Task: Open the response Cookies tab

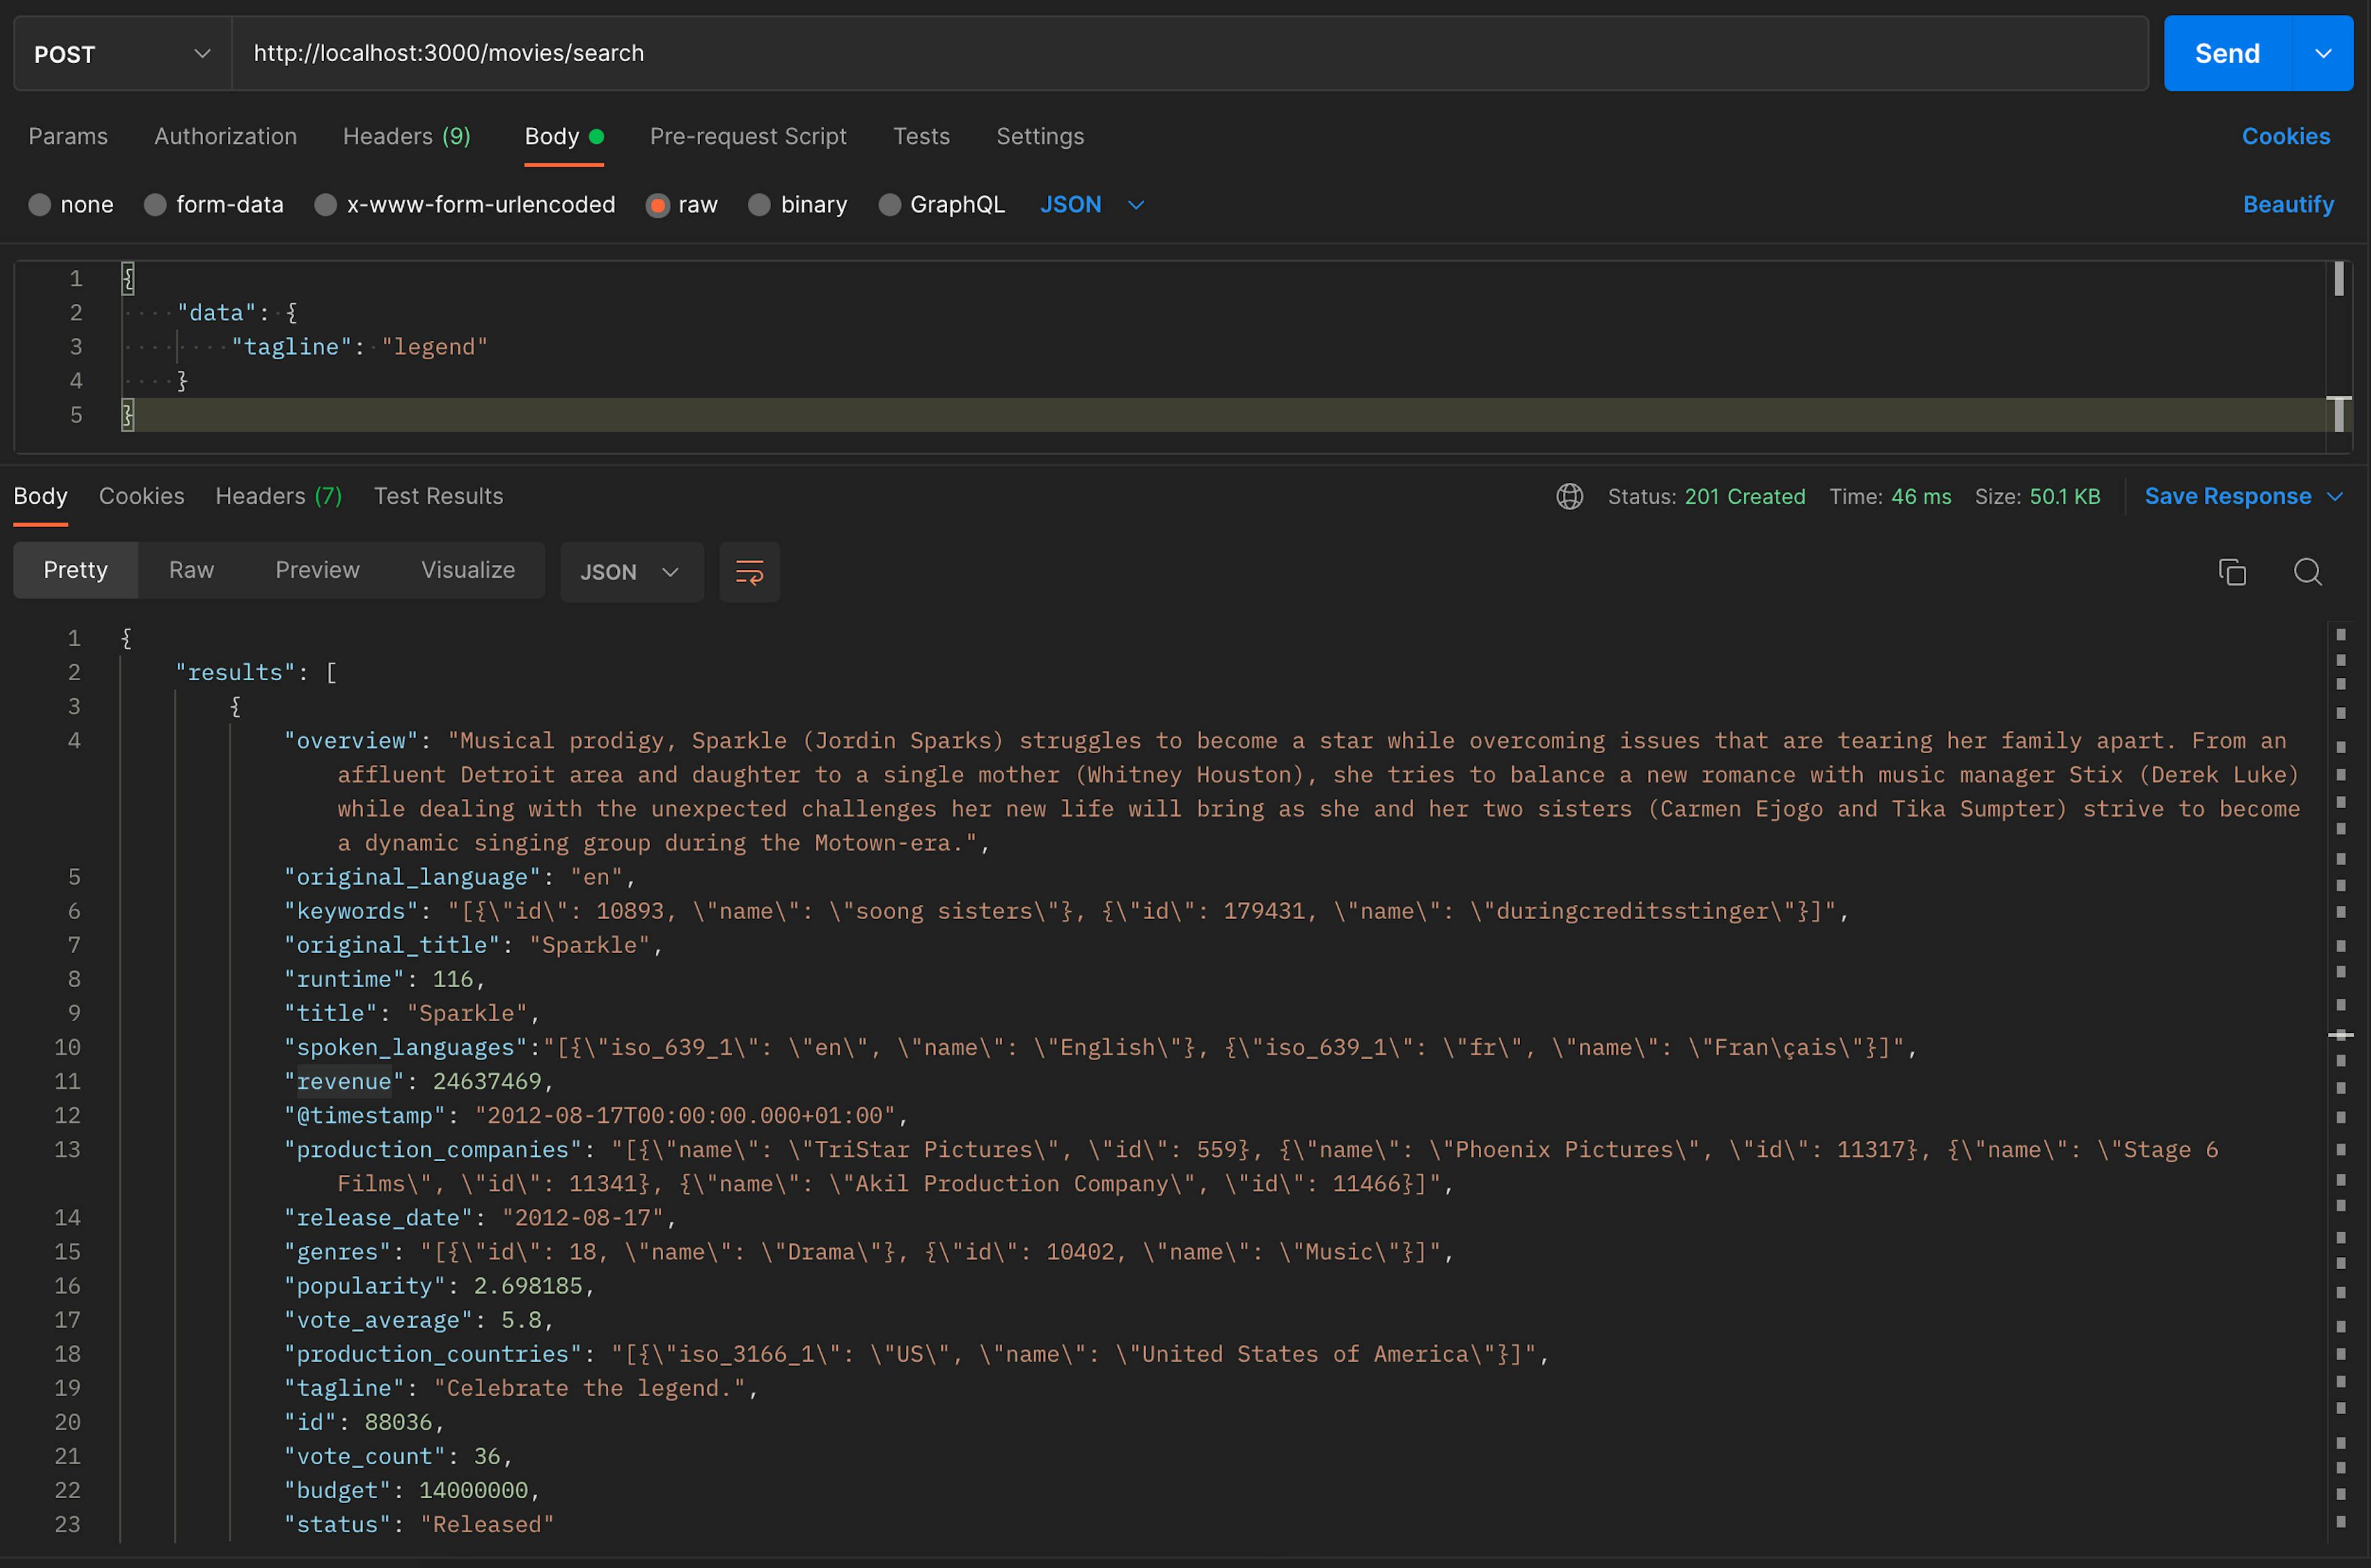Action: pos(142,496)
